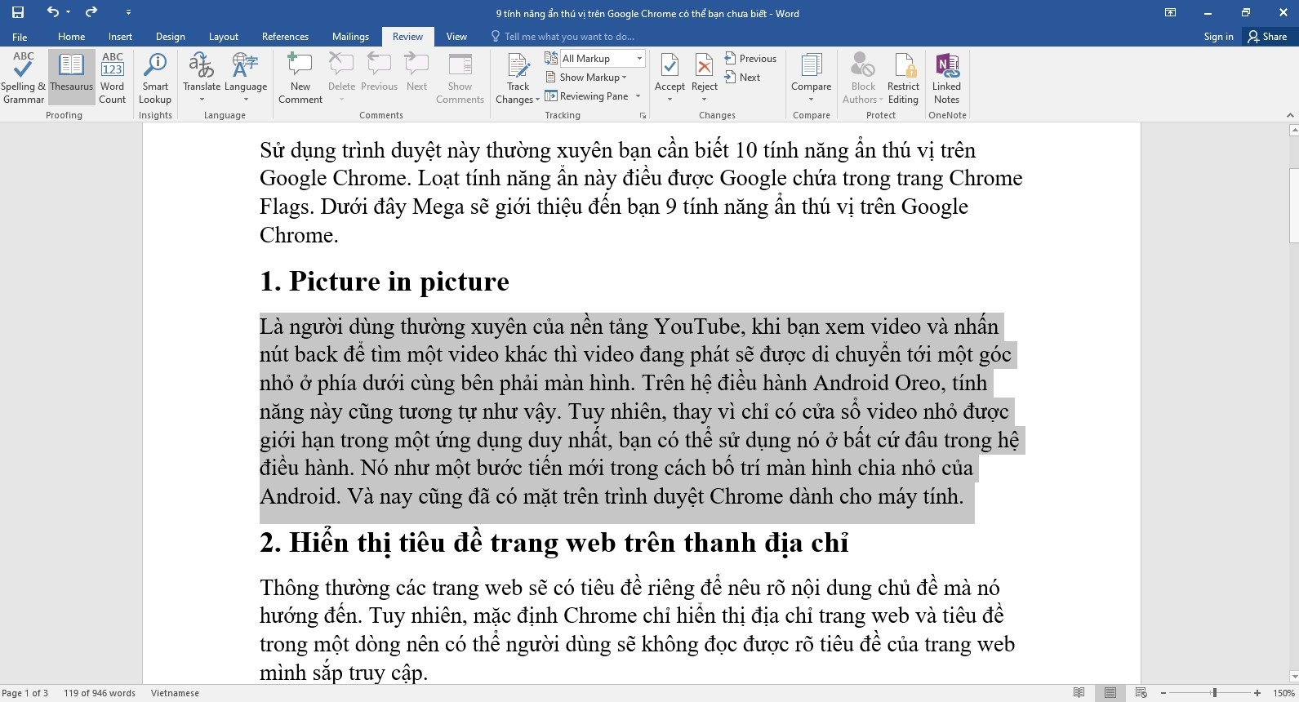1299x702 pixels.
Task: Redo the last action
Action: tap(91, 12)
